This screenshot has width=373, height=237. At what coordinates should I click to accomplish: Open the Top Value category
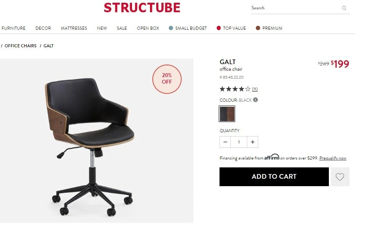[231, 28]
